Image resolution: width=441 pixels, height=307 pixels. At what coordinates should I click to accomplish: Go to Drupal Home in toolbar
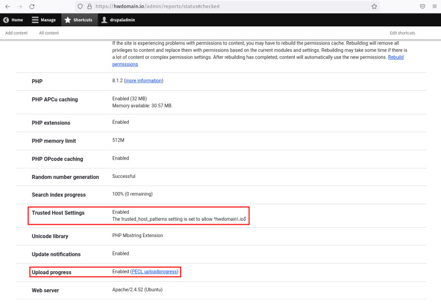[13, 20]
